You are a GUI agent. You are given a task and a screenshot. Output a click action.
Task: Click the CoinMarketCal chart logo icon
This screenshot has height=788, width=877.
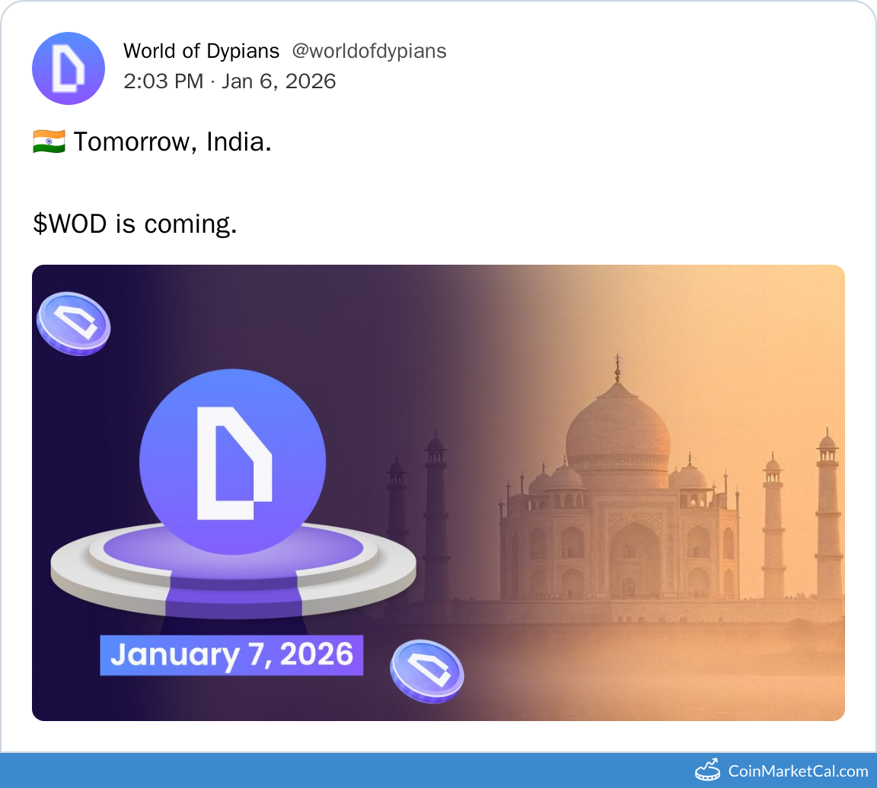coord(707,770)
